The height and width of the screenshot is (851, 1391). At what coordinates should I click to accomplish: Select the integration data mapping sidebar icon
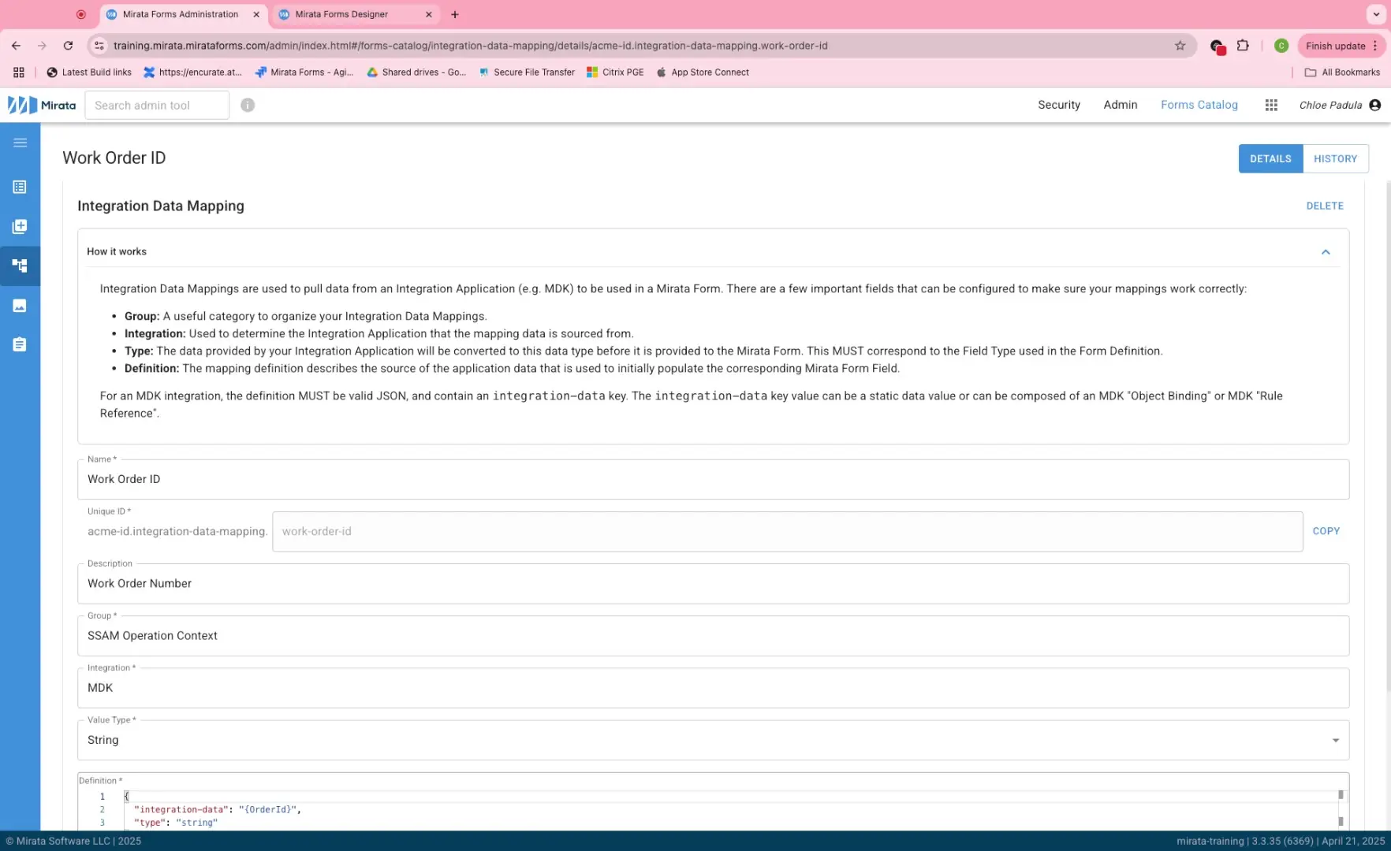pos(20,266)
